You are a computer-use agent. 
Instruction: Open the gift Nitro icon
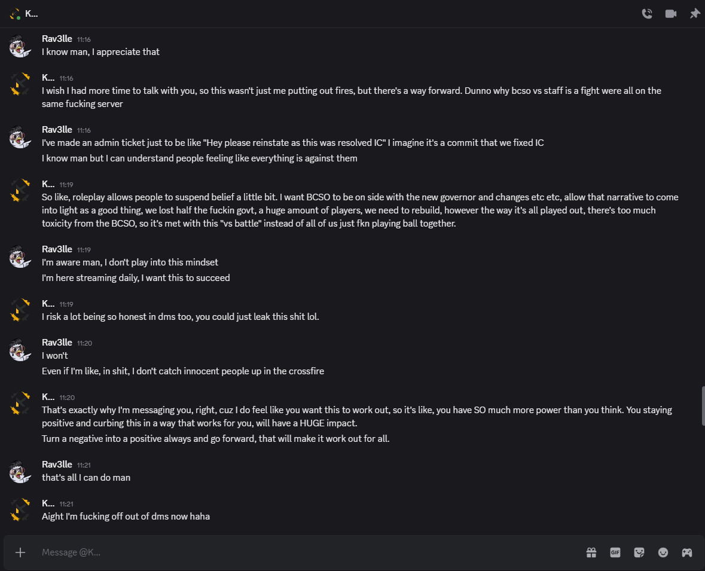(591, 552)
